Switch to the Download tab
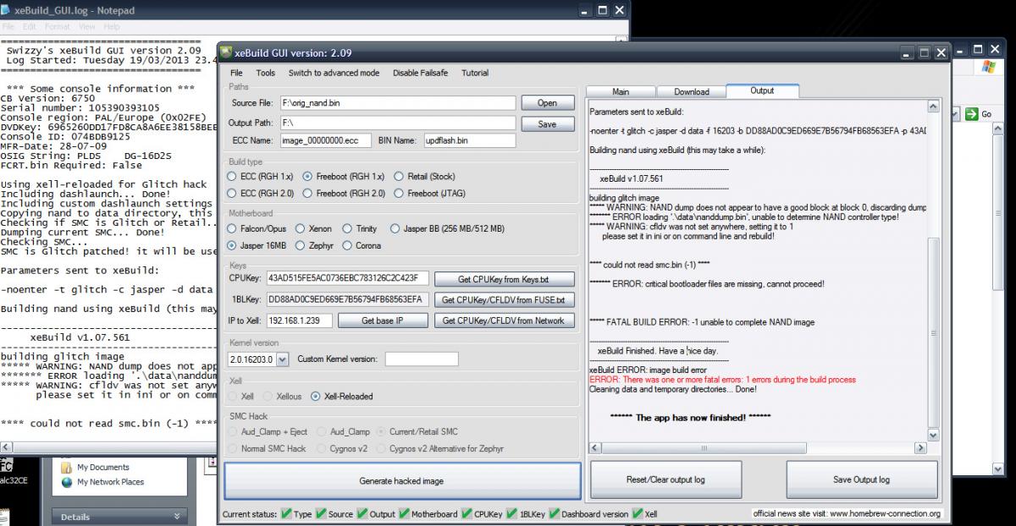This screenshot has height=526, width=1016. pyautogui.click(x=692, y=91)
